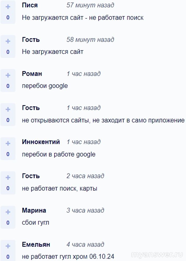Click plus icon for Гость's 58-minute-old comment
186x261 pixels.
(x=8, y=41)
